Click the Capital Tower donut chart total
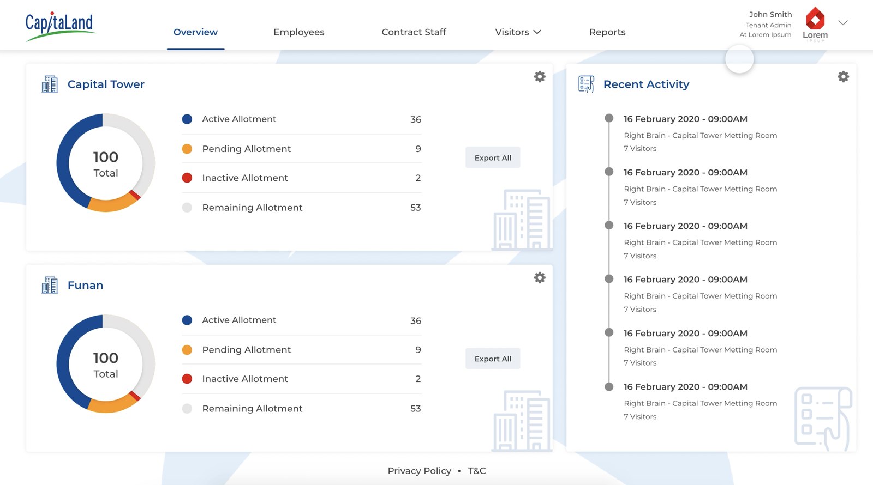The height and width of the screenshot is (485, 873). 106,164
